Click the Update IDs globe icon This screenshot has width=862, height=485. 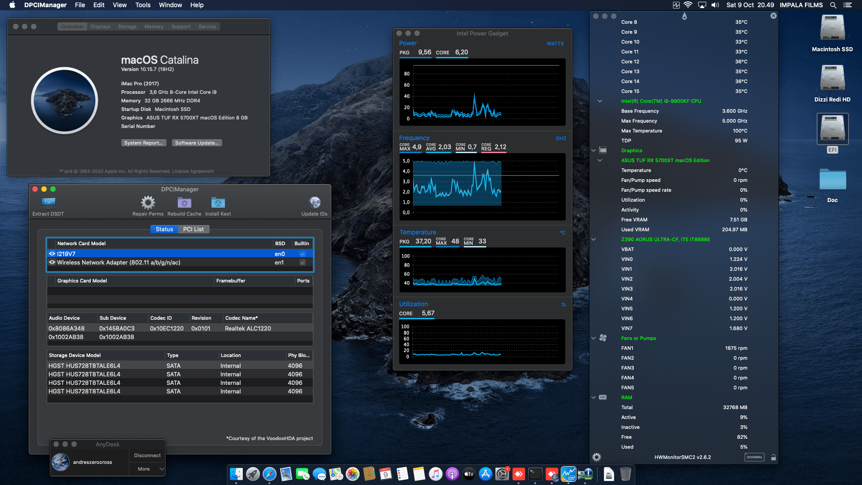314,203
